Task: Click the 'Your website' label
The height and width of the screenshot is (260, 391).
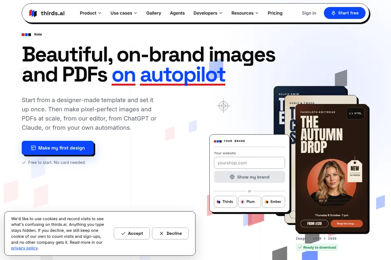Action: pyautogui.click(x=225, y=153)
